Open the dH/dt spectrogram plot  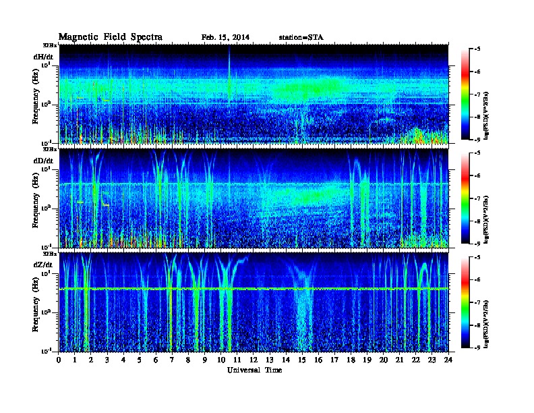(x=254, y=94)
